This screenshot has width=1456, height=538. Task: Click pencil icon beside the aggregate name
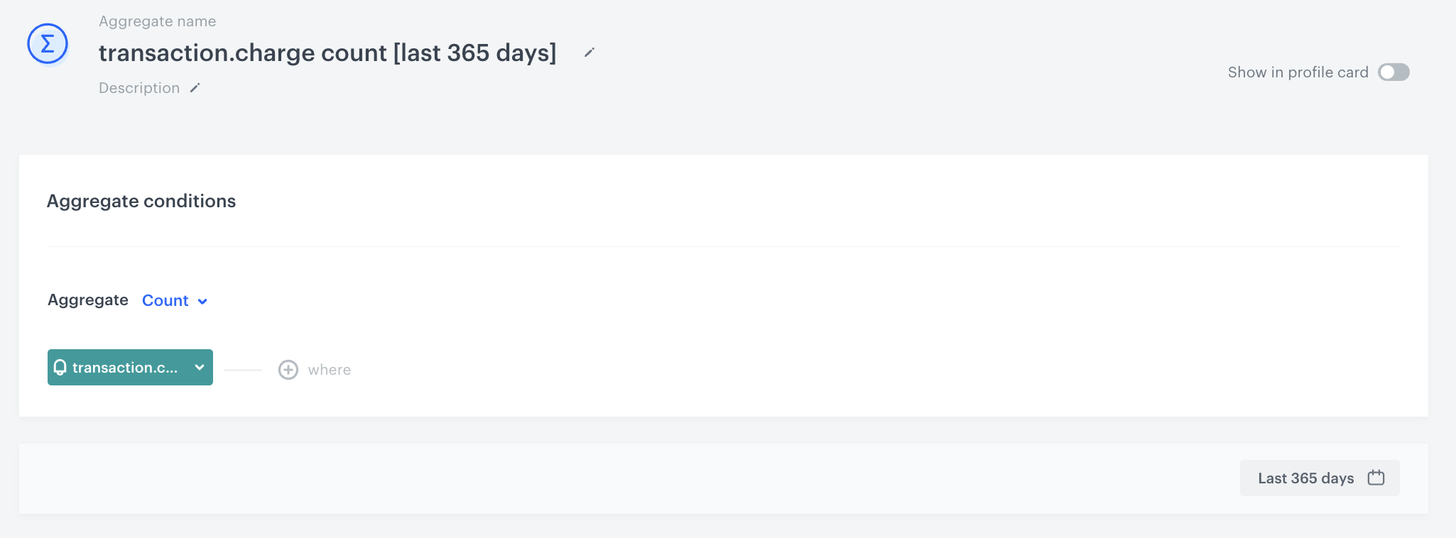[589, 53]
